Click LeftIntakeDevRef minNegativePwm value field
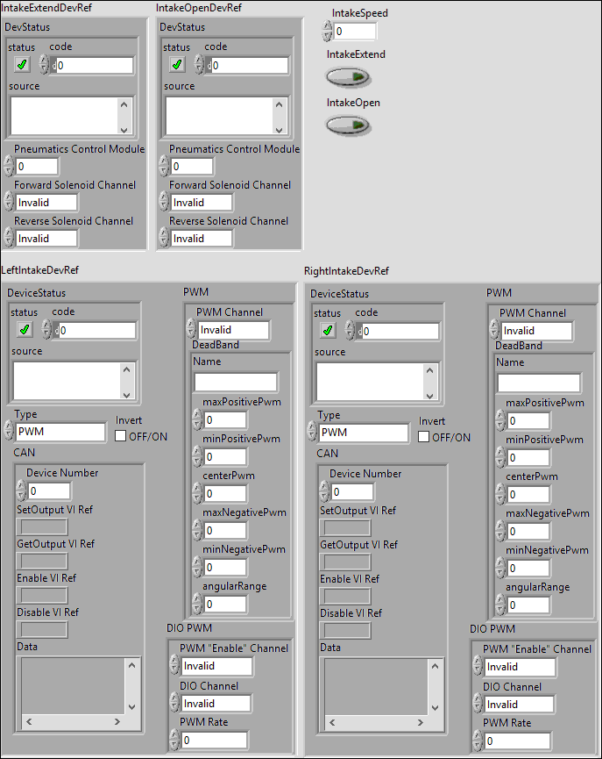Image resolution: width=602 pixels, height=759 pixels. pyautogui.click(x=225, y=567)
